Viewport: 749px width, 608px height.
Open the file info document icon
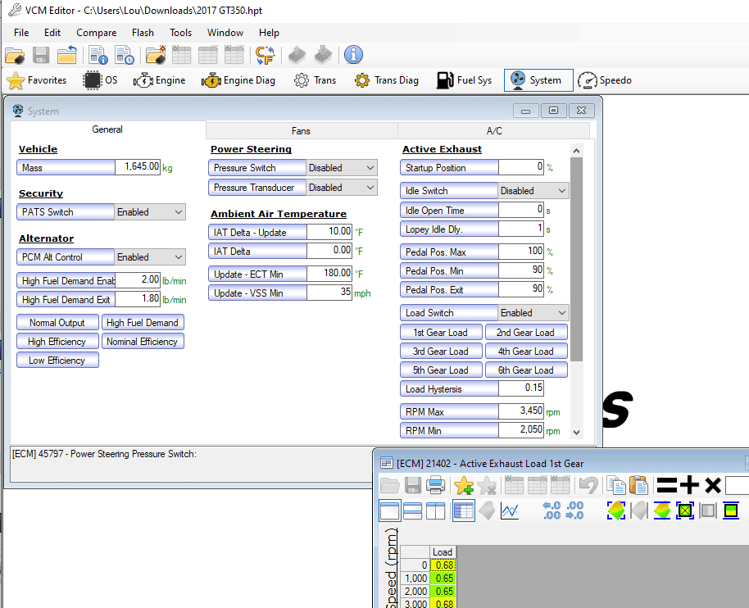click(x=98, y=55)
